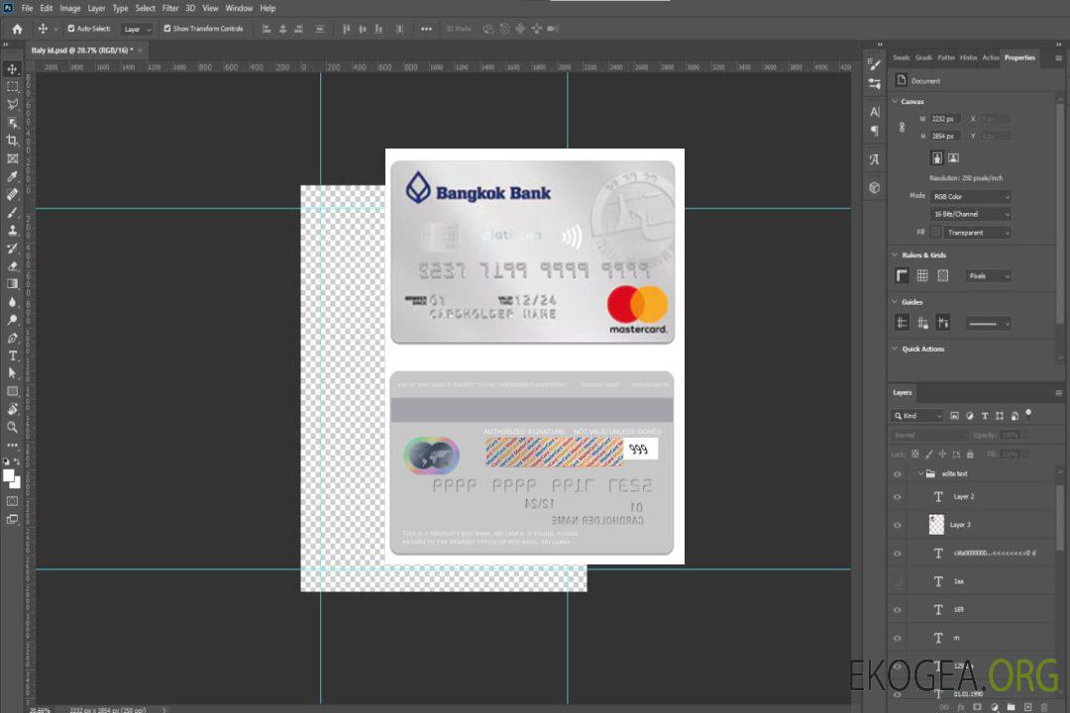The height and width of the screenshot is (713, 1070).
Task: Show the hidden '1sa' text layer
Action: tap(898, 582)
